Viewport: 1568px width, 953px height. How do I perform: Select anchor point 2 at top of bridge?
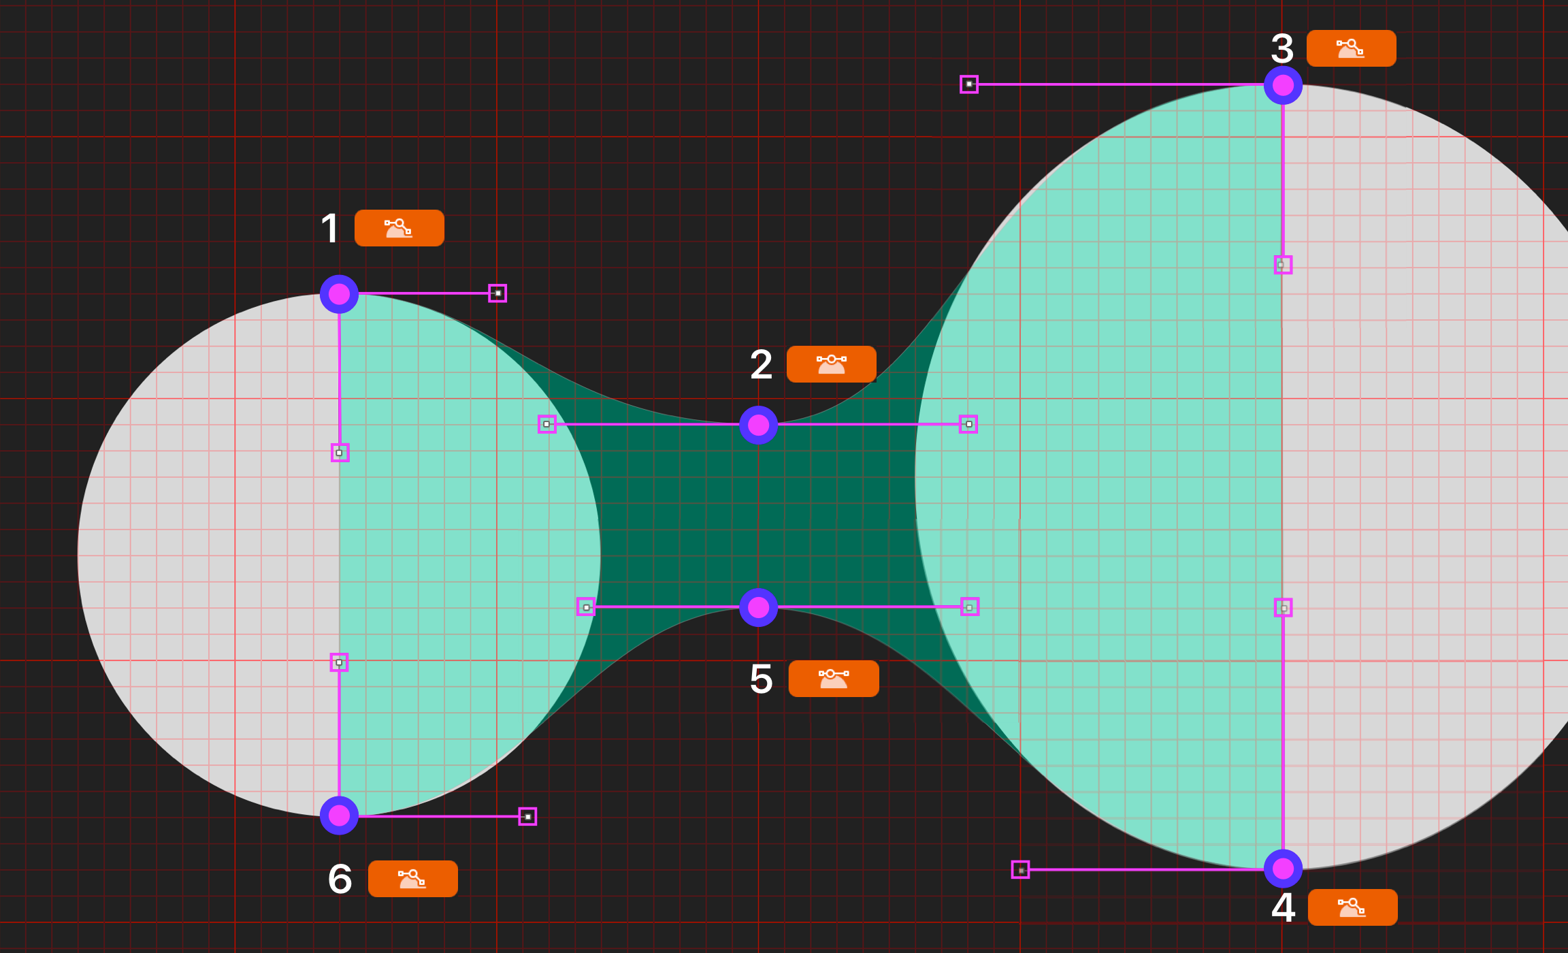(758, 425)
